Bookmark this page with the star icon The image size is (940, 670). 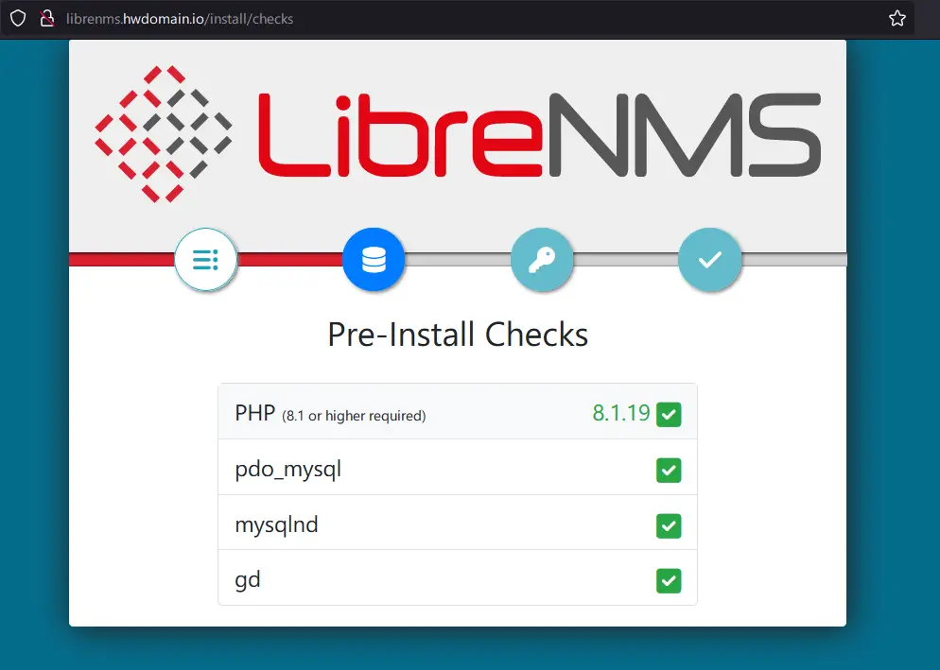(896, 19)
